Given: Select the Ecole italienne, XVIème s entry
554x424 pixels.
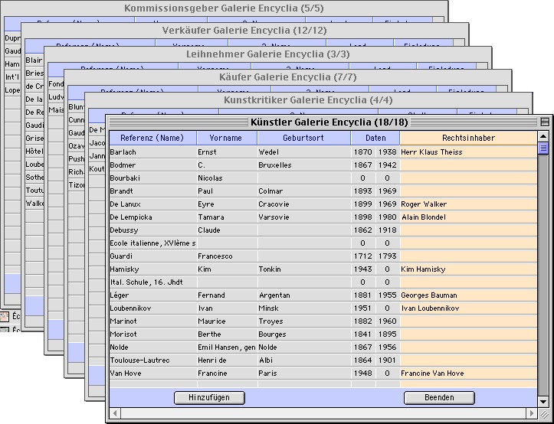Looking at the screenshot, I should coord(152,243).
